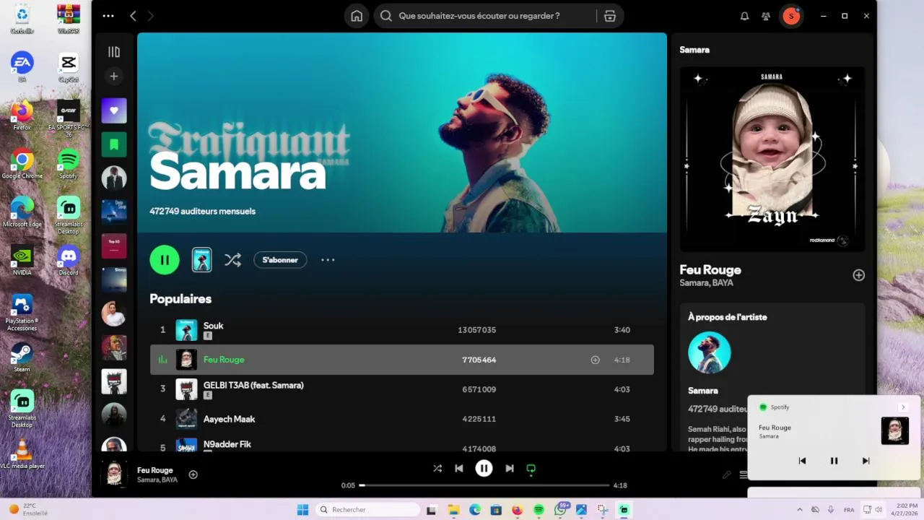
Task: Open Spotify home page
Action: [357, 16]
